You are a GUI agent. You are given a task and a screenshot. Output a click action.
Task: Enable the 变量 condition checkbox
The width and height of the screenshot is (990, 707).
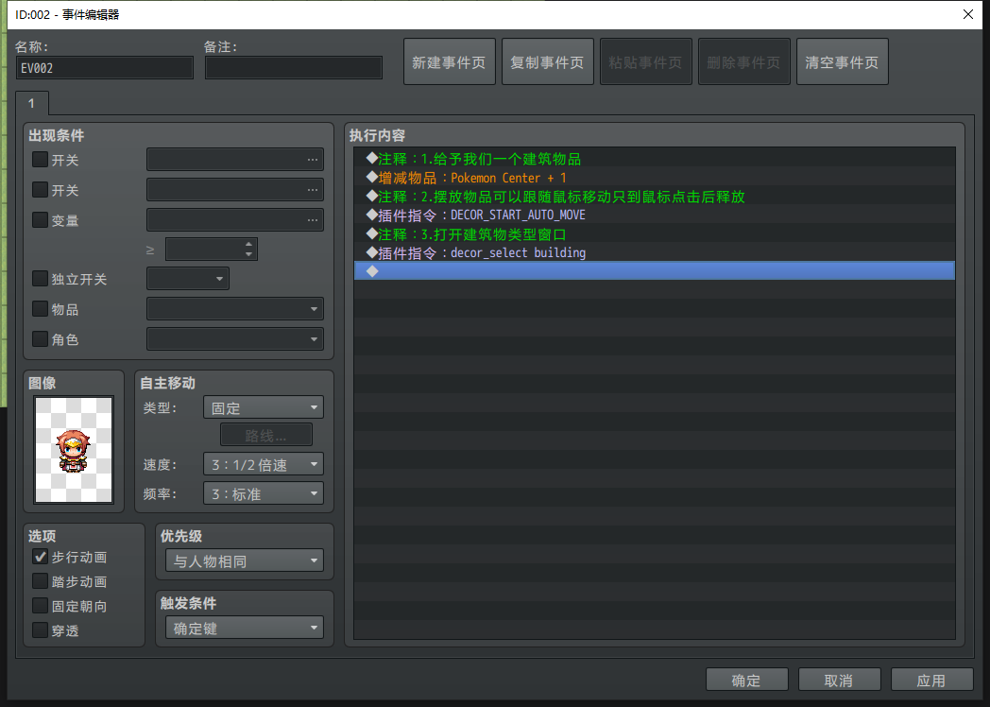pyautogui.click(x=40, y=220)
